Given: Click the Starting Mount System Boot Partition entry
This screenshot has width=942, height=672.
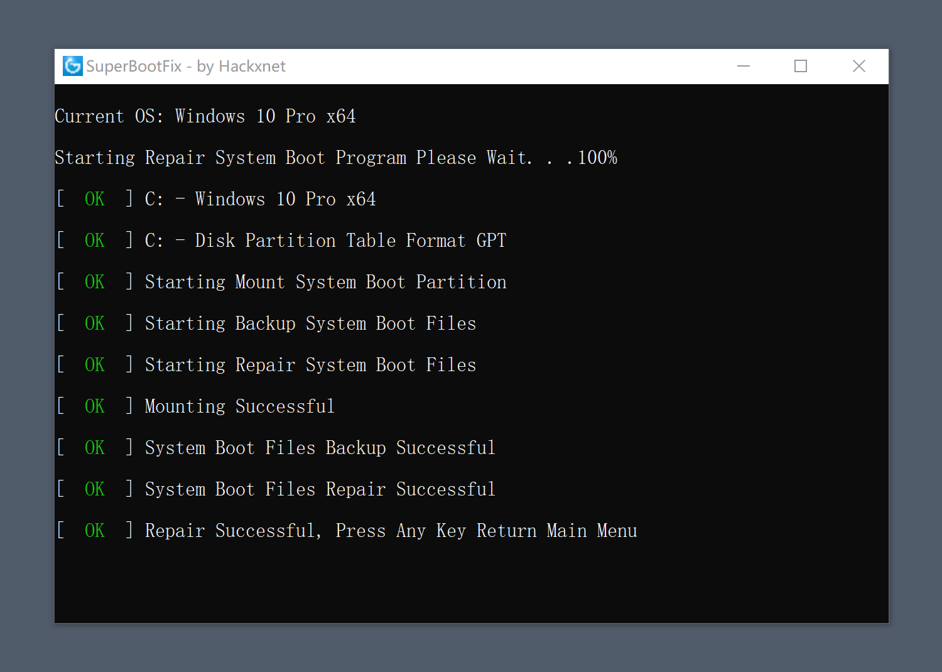Looking at the screenshot, I should click(x=325, y=281).
